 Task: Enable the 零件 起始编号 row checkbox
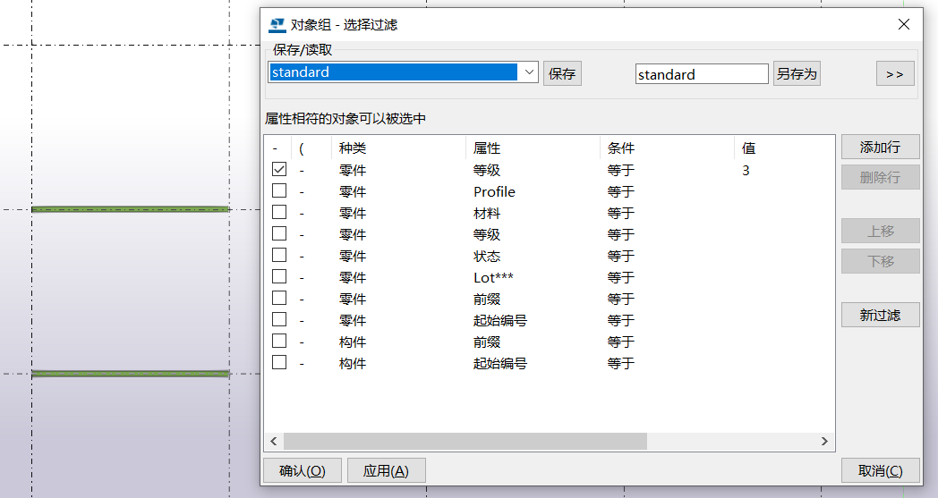pos(278,320)
